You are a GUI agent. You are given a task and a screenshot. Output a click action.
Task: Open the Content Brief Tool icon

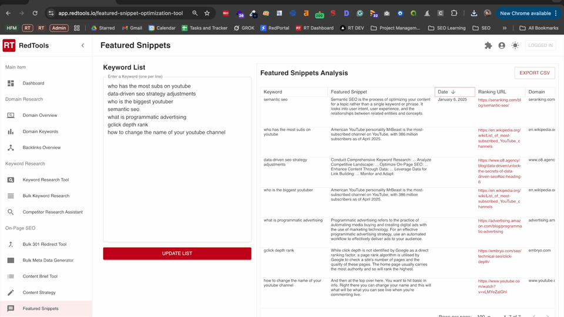(x=11, y=276)
